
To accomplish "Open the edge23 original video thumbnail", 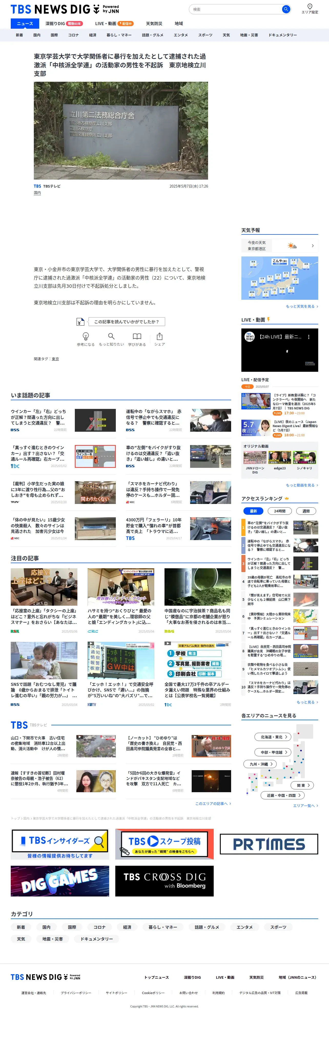I will (280, 460).
